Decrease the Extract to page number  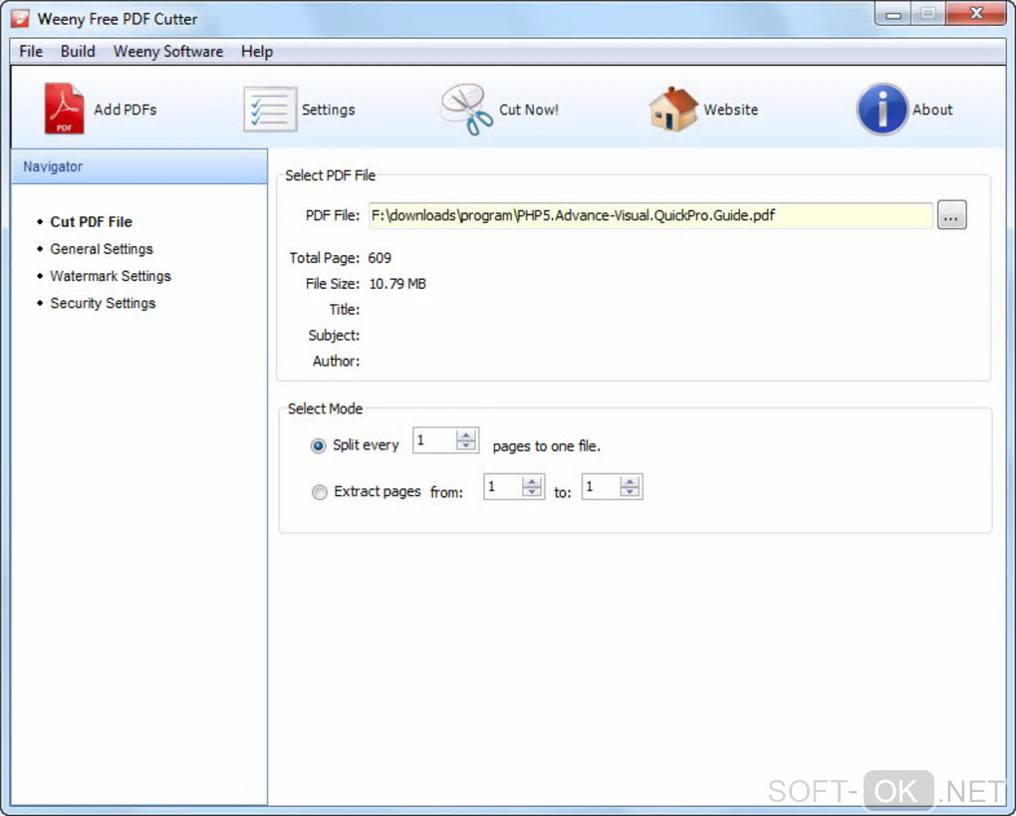pyautogui.click(x=630, y=492)
